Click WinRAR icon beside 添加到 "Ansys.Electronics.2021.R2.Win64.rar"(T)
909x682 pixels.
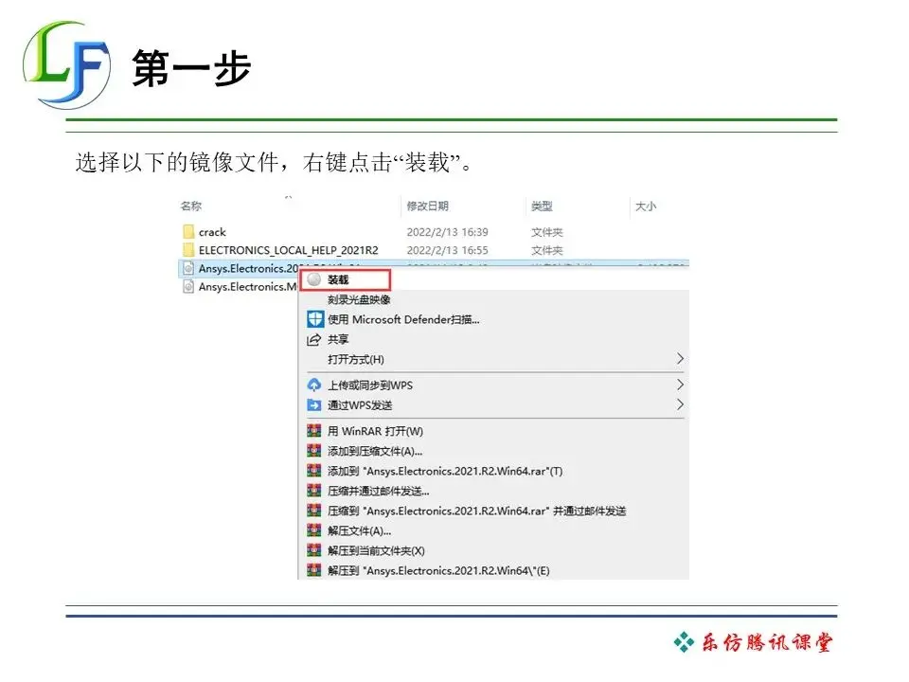[313, 471]
